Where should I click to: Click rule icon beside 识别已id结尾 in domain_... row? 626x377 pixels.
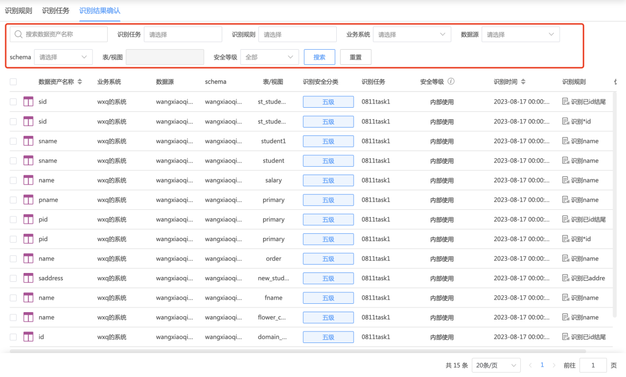[x=565, y=337]
